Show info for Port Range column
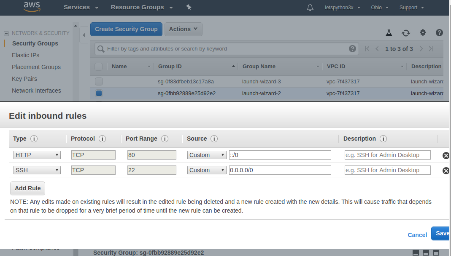The width and height of the screenshot is (451, 256). pyautogui.click(x=165, y=139)
